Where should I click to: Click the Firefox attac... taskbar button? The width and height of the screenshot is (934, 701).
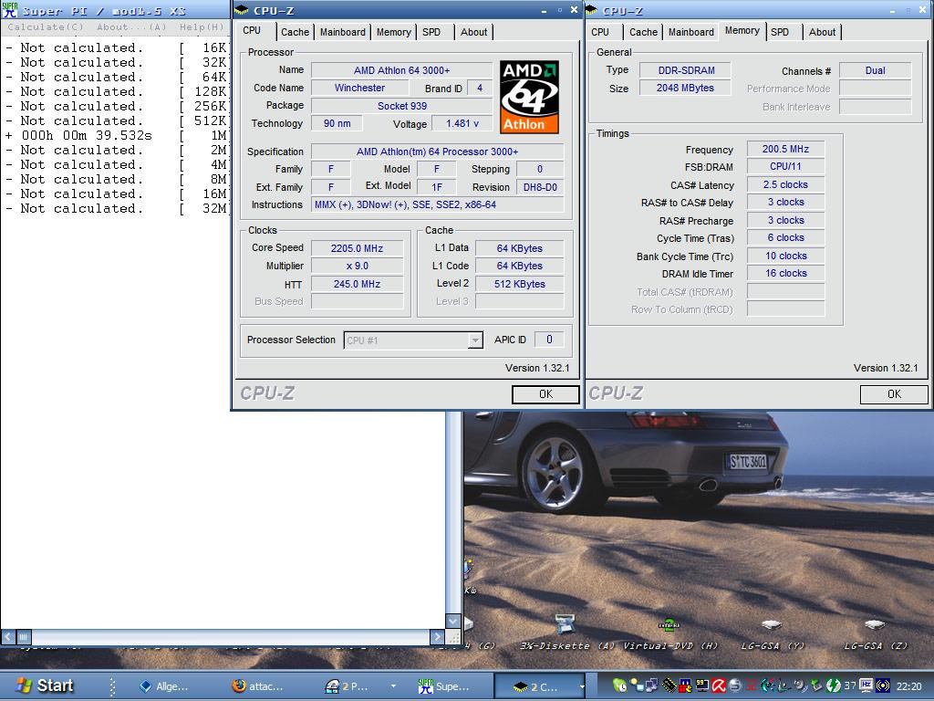point(258,686)
